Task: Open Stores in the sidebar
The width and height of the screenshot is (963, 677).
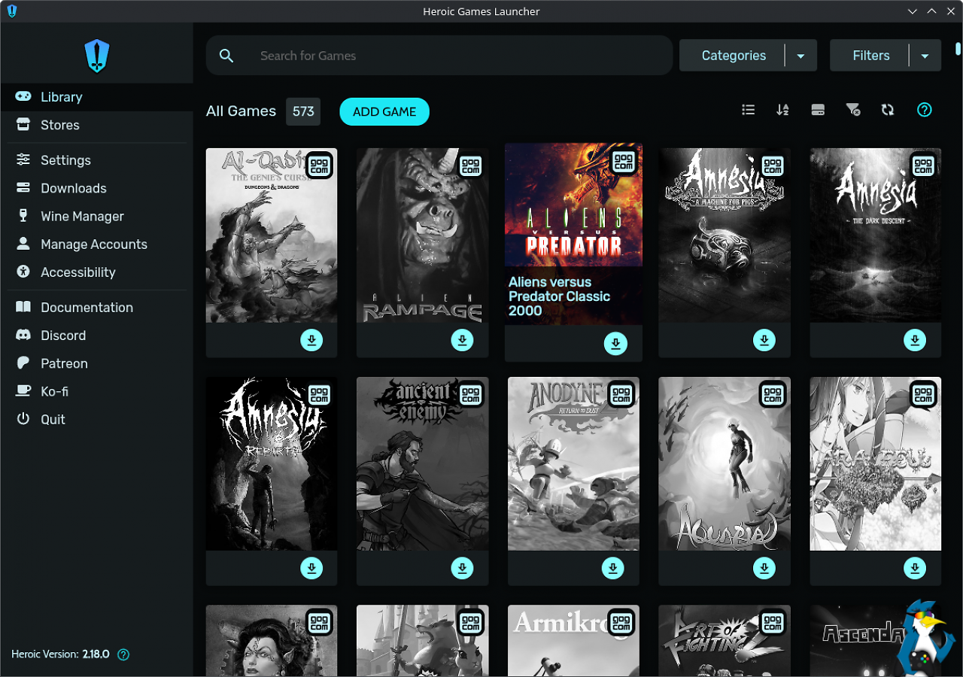Action: [96, 125]
